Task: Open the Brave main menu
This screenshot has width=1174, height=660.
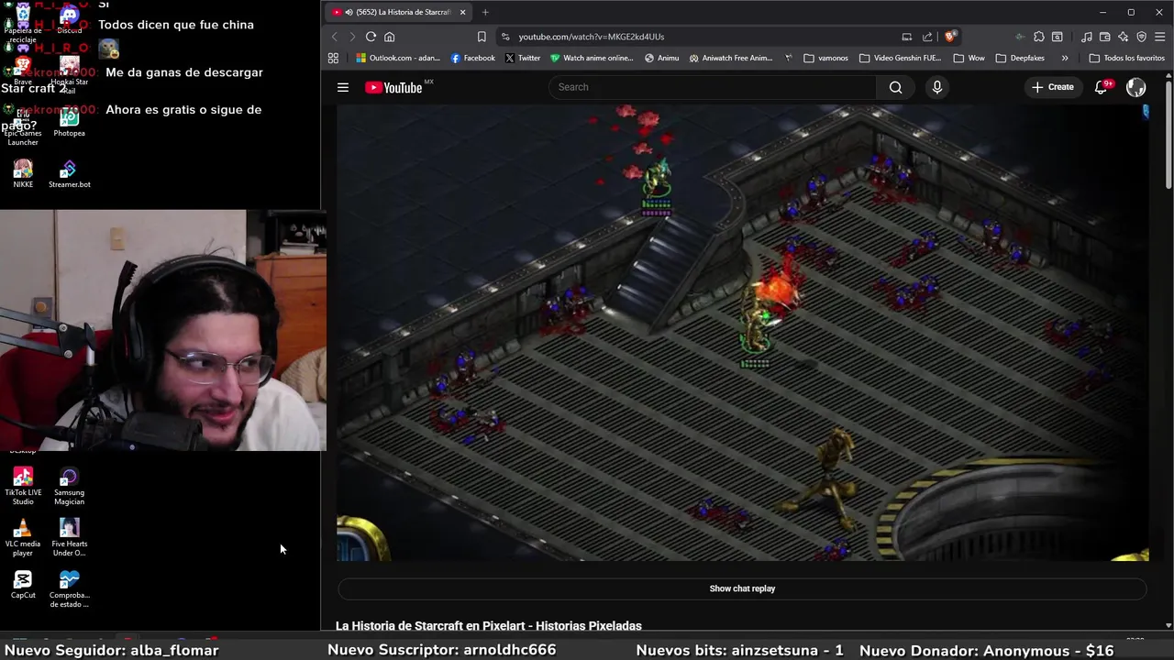Action: pos(1160,37)
